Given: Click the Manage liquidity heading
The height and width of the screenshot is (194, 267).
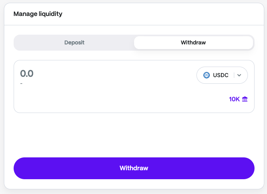Looking at the screenshot, I should pyautogui.click(x=38, y=14).
